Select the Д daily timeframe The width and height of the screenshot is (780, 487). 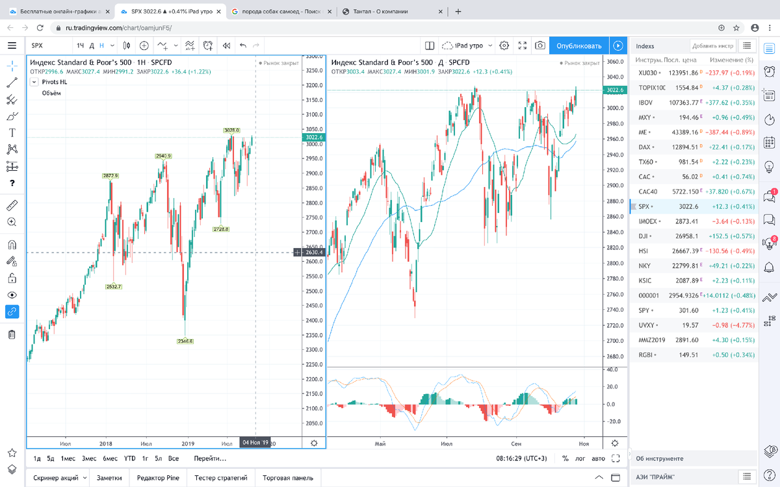tap(92, 45)
